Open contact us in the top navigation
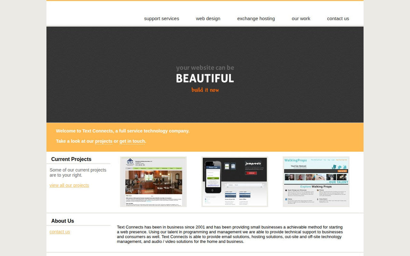 click(338, 18)
